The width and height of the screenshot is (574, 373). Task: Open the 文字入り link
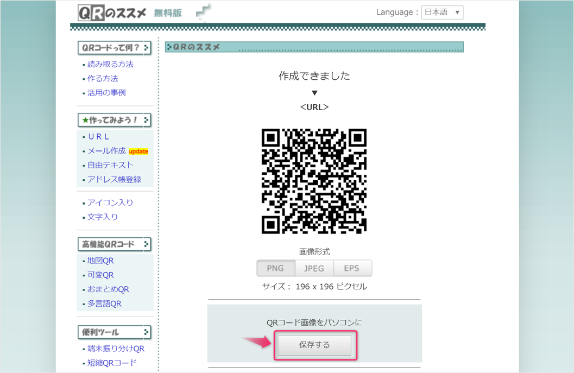point(103,217)
